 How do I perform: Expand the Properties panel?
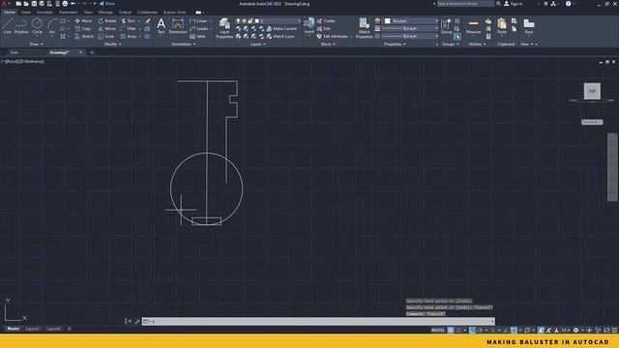point(395,44)
